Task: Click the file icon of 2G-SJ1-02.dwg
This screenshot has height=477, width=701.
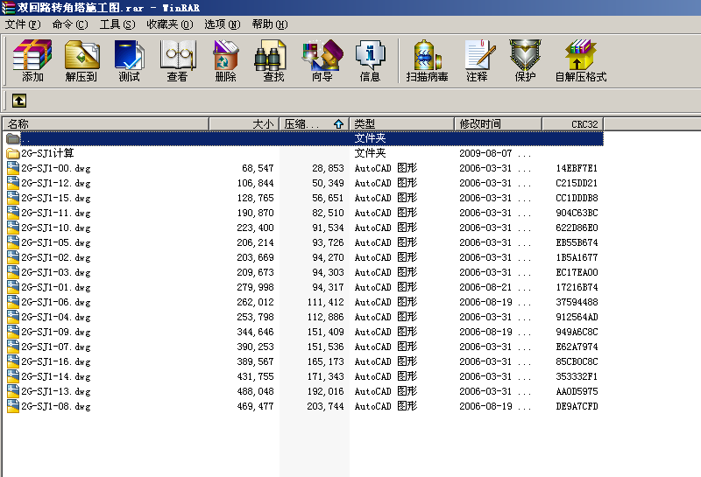Action: click(13, 257)
